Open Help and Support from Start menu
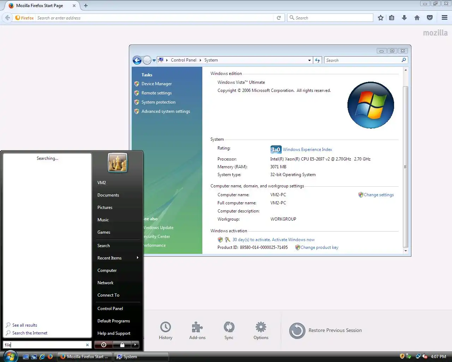 tap(114, 333)
